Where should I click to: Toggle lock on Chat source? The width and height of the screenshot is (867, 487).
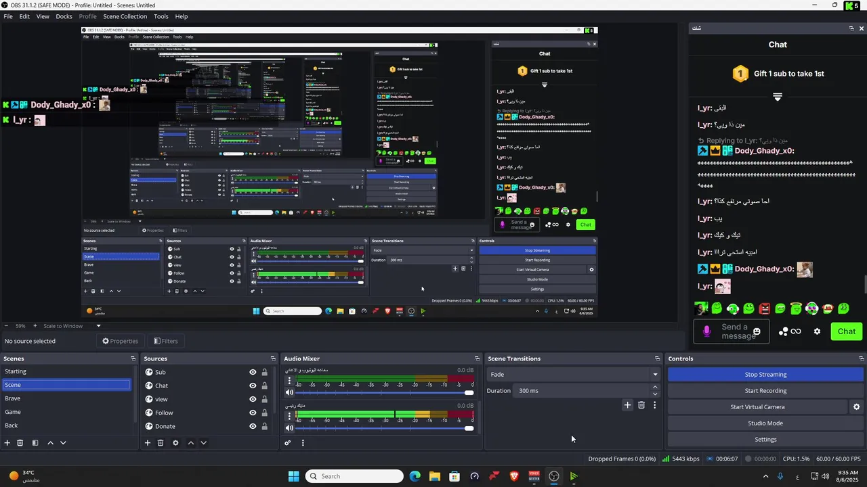click(x=264, y=386)
